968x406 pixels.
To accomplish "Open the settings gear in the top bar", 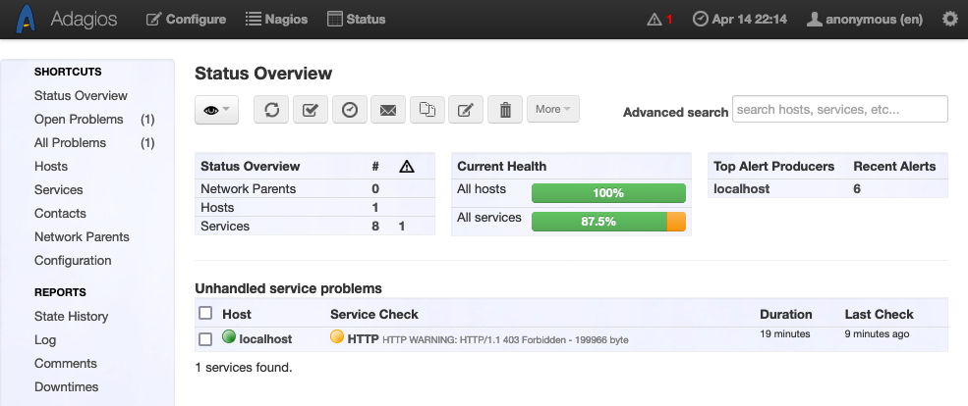I will [x=949, y=20].
